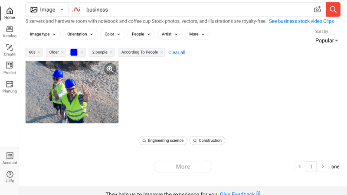Click the AI search icon beside business
347x195 pixels.
click(76, 10)
